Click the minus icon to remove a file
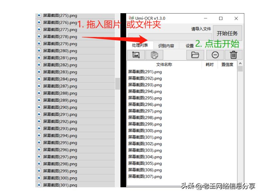261x195 pixels. click(215, 55)
